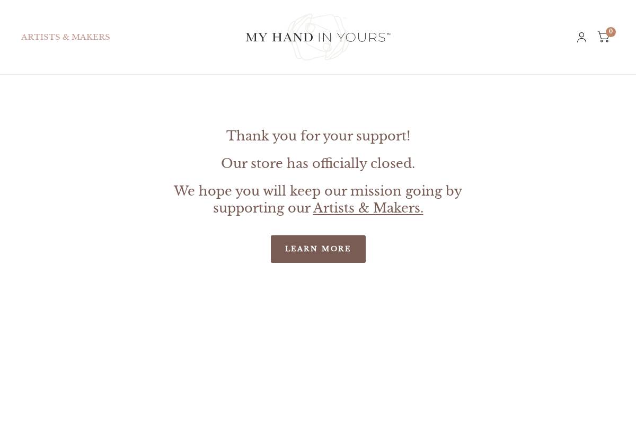Click the cart item counter badge showing 0

[x=611, y=31]
